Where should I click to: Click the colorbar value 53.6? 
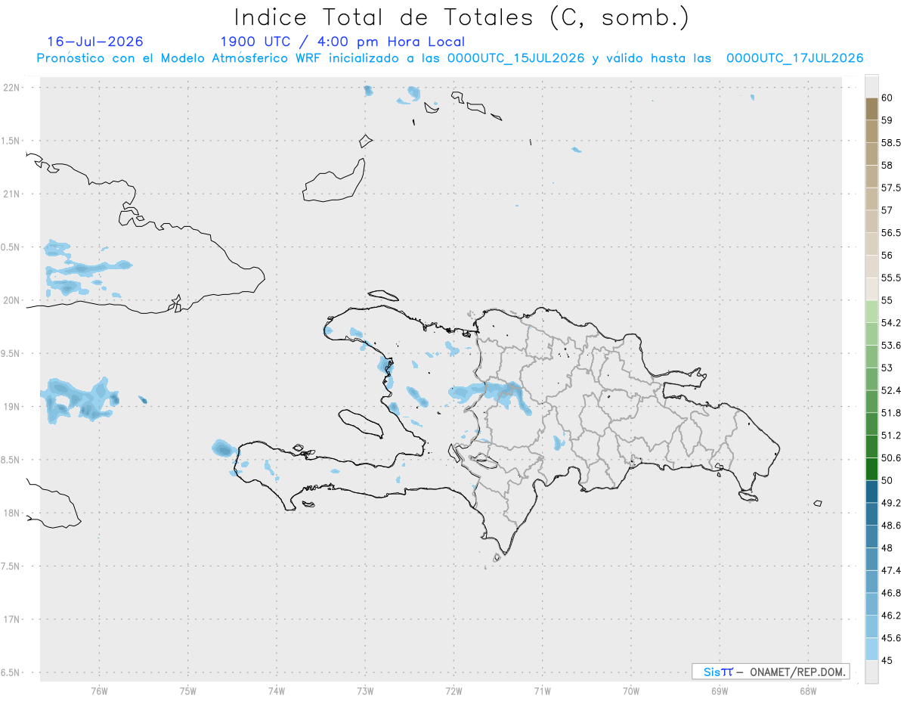point(891,346)
